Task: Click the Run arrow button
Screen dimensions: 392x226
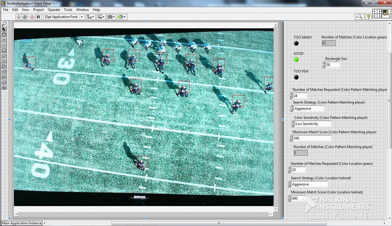Action: [x=19, y=17]
